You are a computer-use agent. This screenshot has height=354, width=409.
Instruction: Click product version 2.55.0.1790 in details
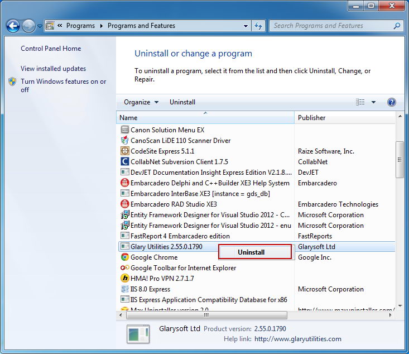point(270,329)
